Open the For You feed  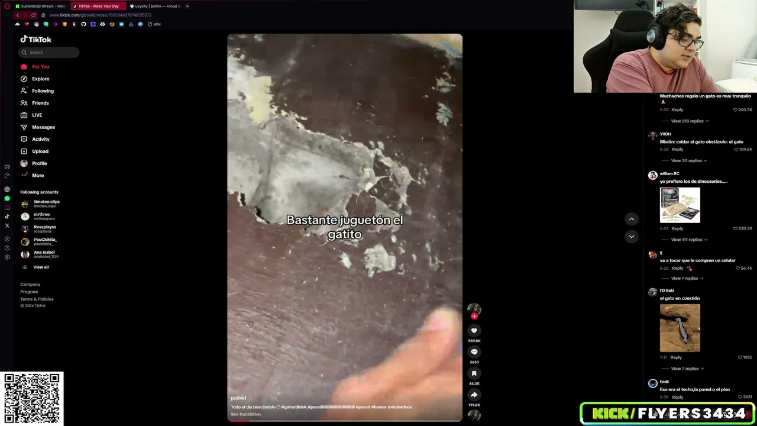[35, 67]
